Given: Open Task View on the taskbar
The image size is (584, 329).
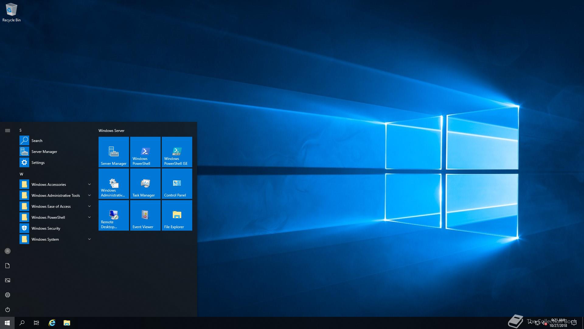Looking at the screenshot, I should (x=36, y=323).
